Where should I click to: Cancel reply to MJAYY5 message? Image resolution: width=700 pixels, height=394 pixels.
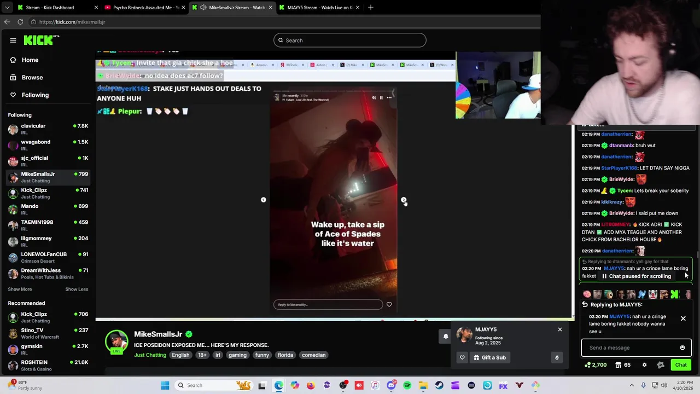683,318
